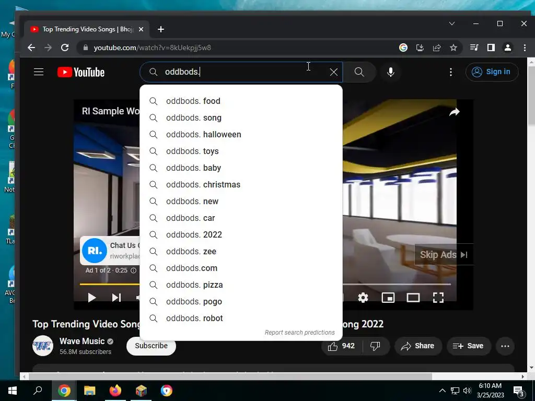Go back to the previous page

pyautogui.click(x=31, y=48)
